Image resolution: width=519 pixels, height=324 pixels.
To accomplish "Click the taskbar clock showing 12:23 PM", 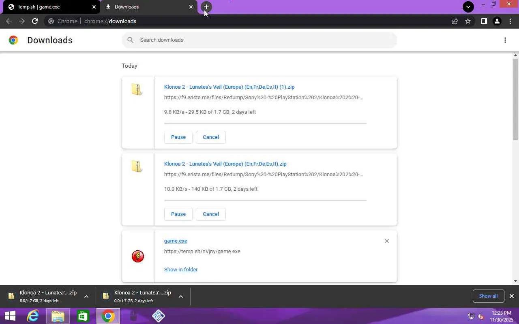I will click(502, 316).
